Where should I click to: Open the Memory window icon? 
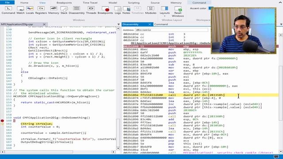pyautogui.click(x=54, y=10)
